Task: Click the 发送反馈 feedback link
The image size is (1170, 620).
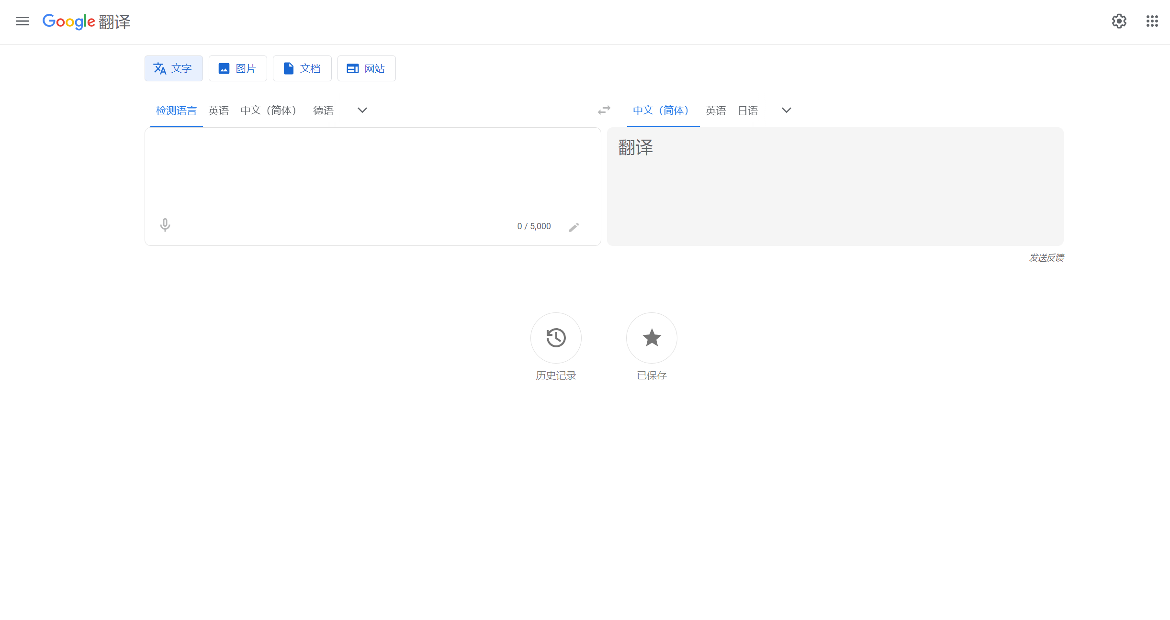Action: click(1046, 257)
